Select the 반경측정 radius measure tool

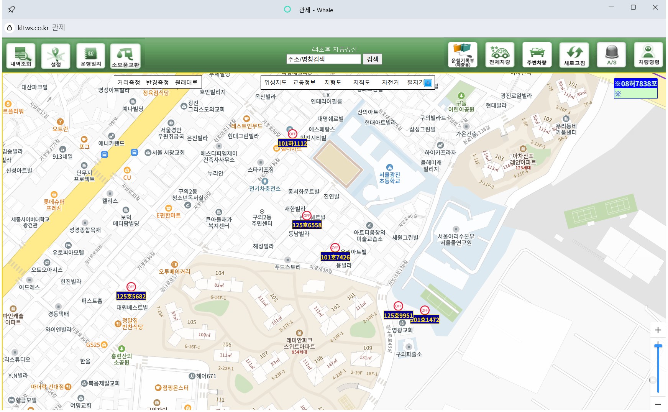(x=158, y=82)
